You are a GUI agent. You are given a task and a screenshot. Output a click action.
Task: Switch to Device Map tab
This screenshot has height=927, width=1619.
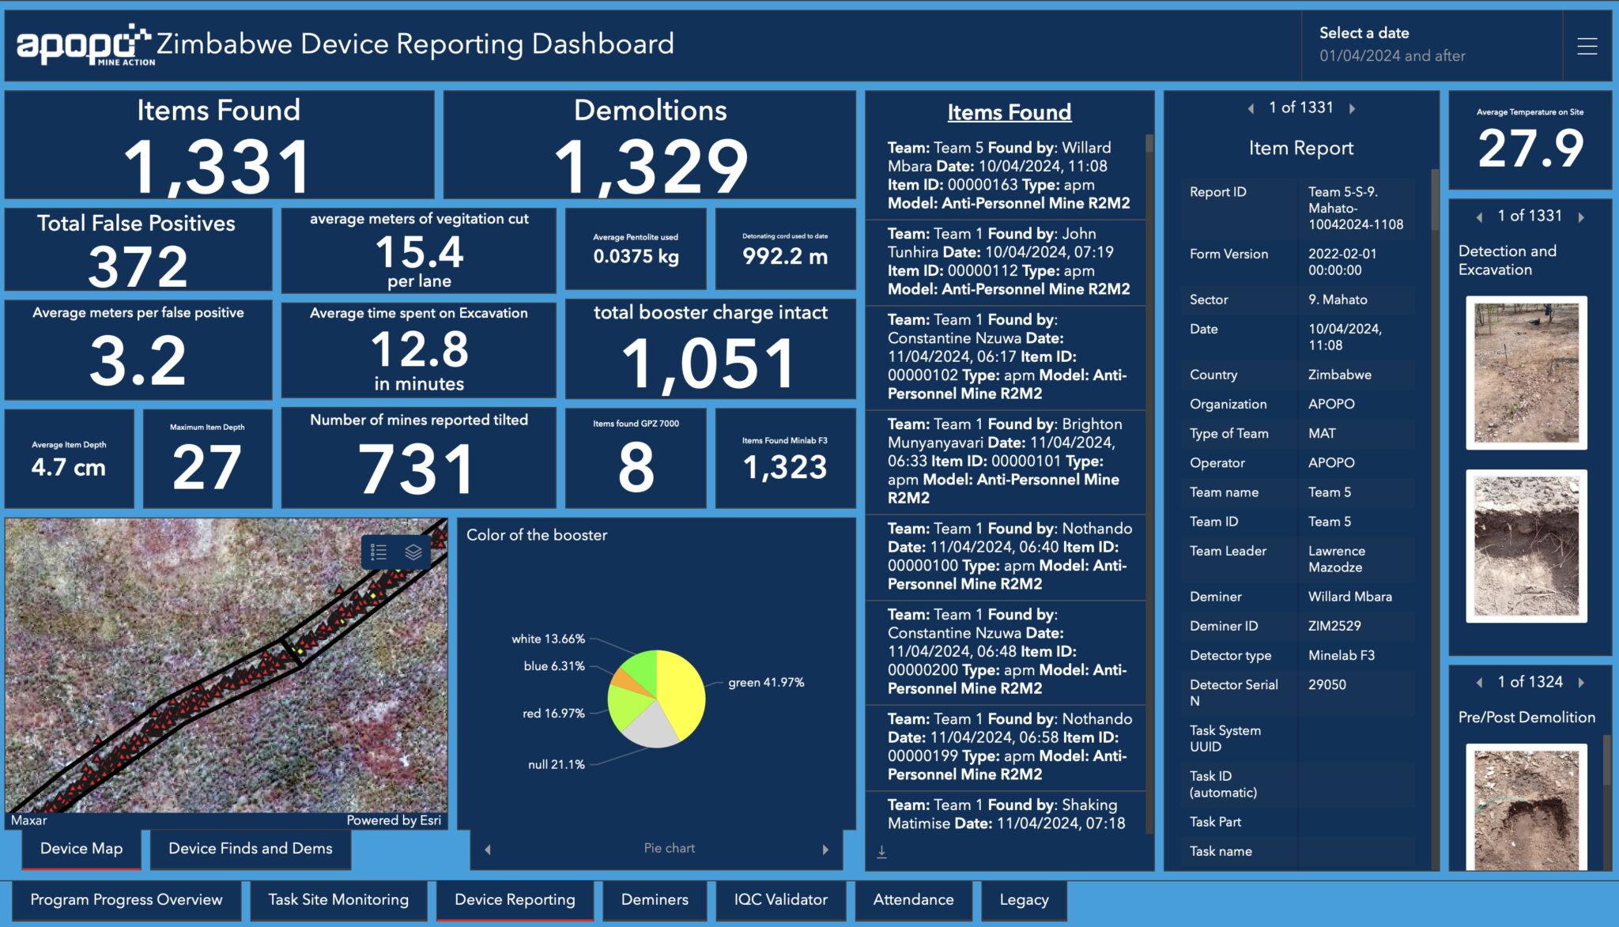(81, 849)
